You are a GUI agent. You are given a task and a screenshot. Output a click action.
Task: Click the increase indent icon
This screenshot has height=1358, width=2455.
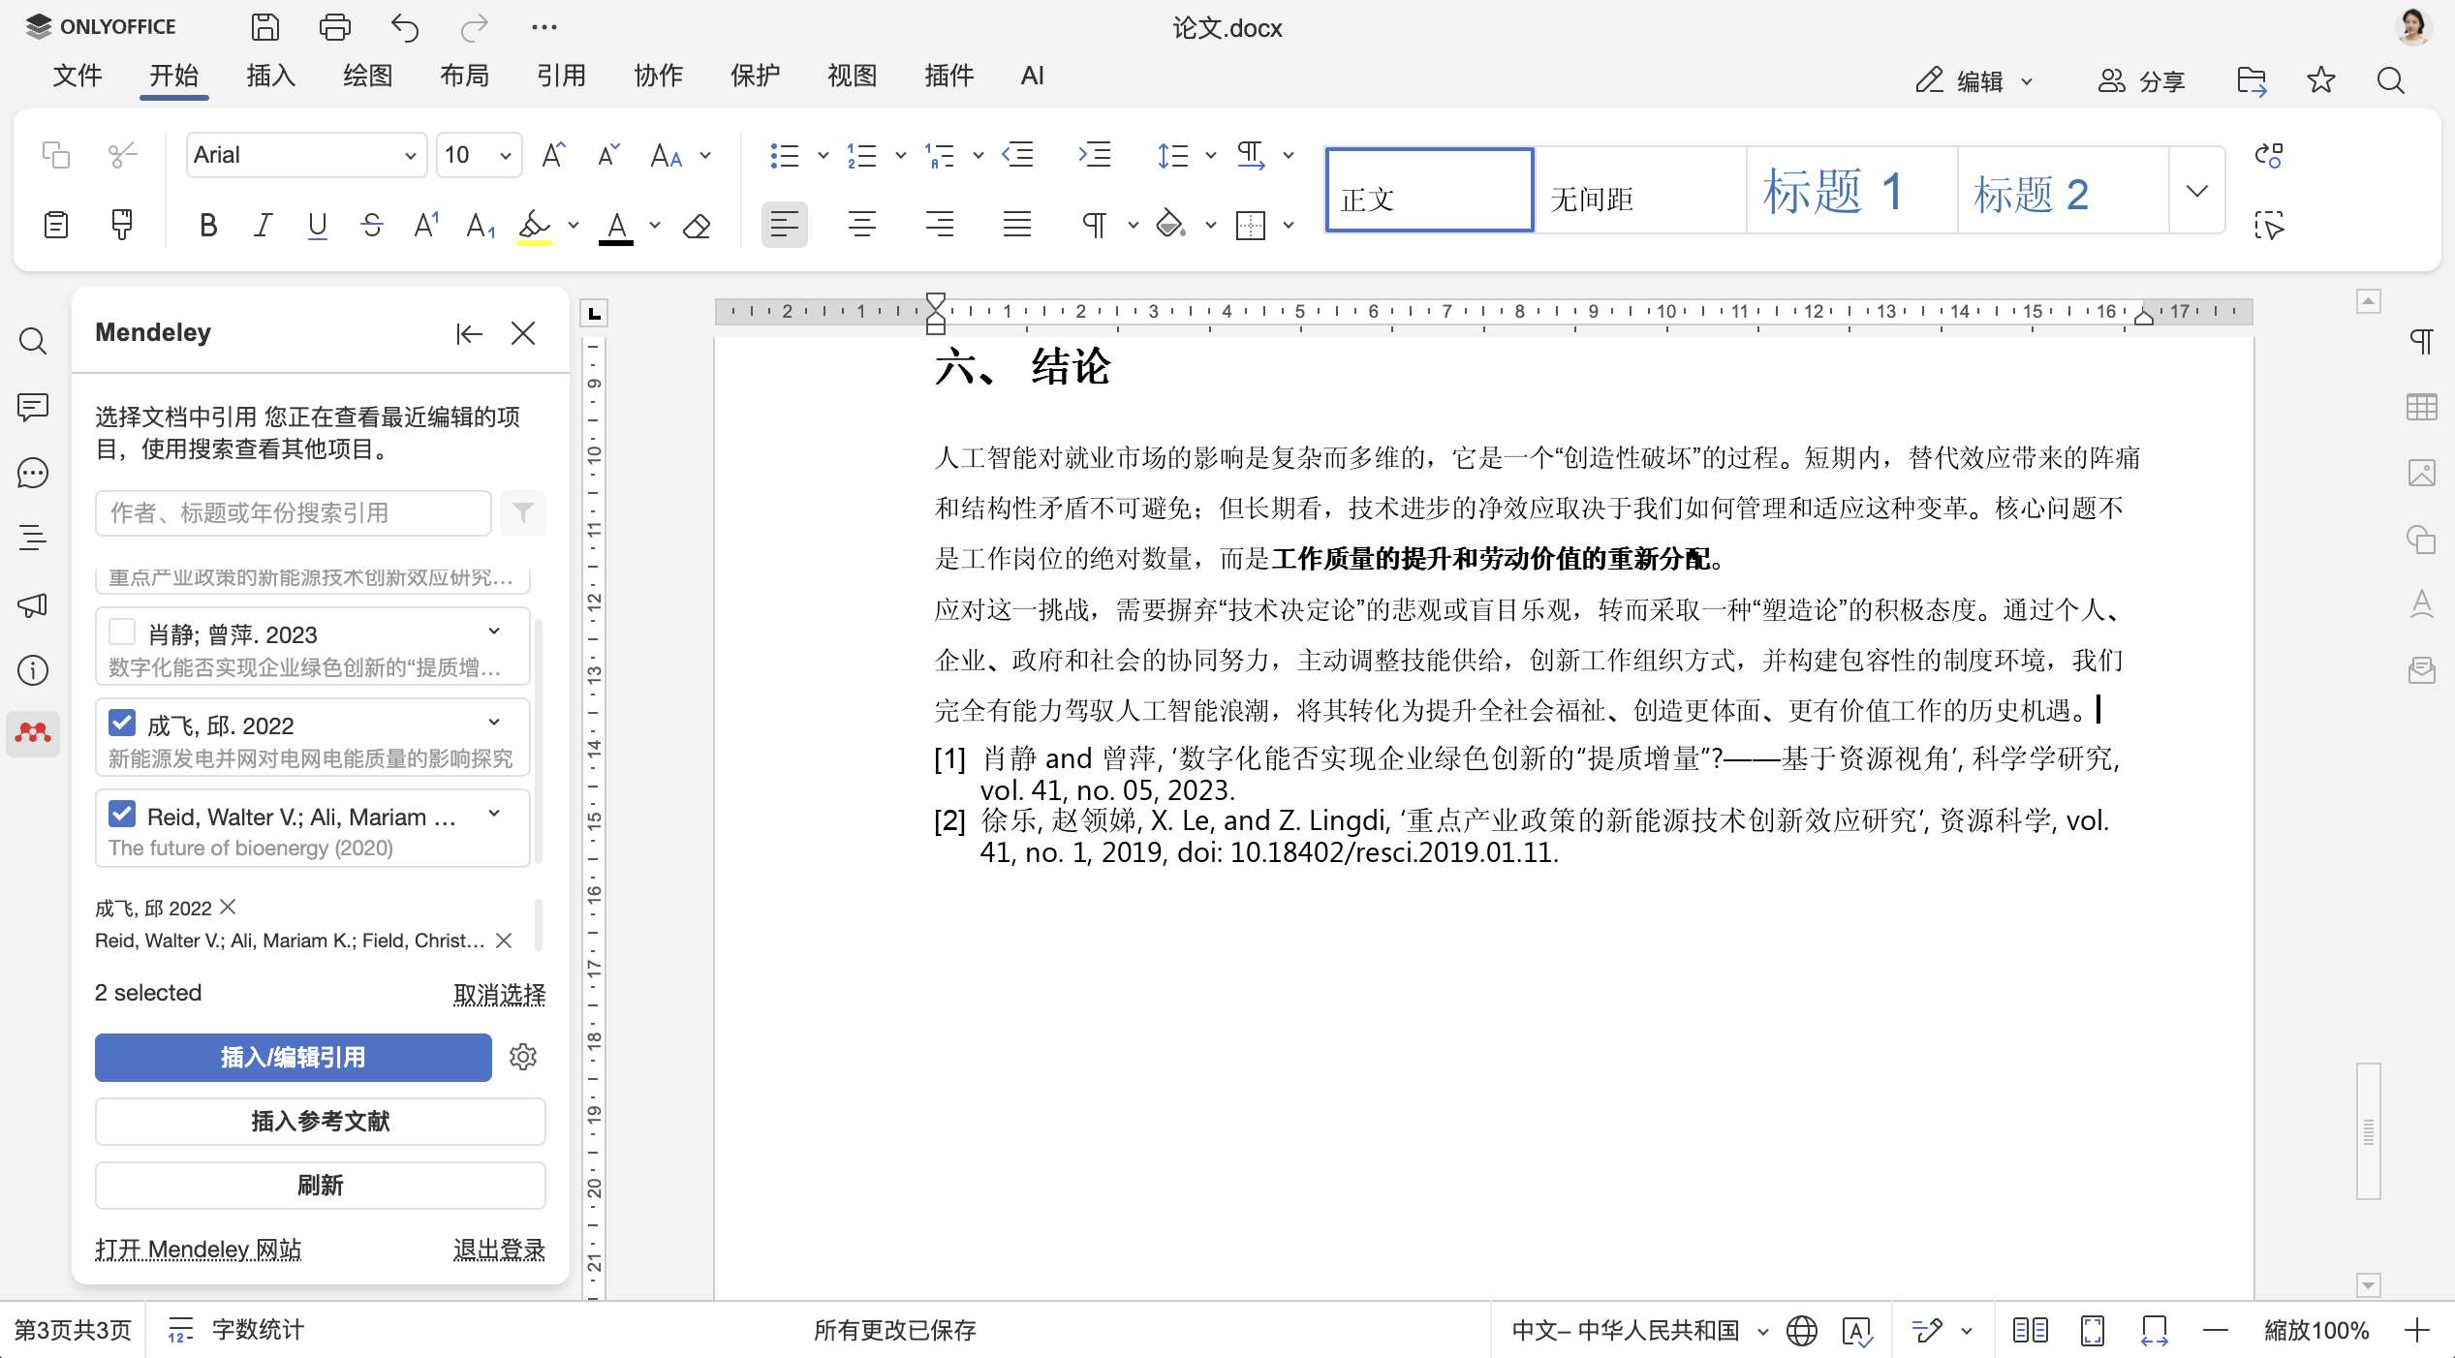(x=1094, y=155)
